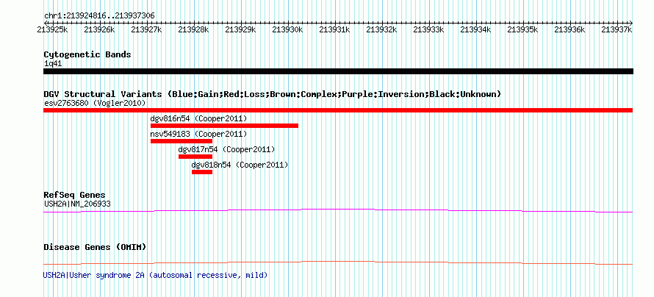Click the DGV Structural Variants track title
Screen dimensions: 654x297
(273, 94)
